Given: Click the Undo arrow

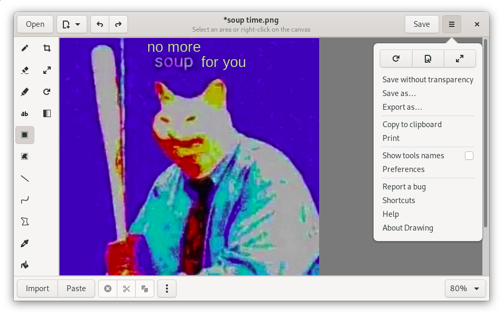Looking at the screenshot, I should 100,24.
